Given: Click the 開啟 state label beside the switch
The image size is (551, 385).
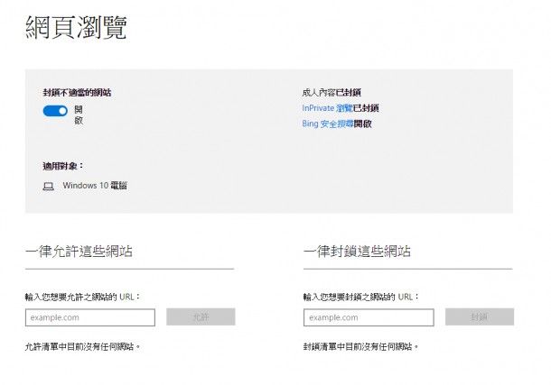Looking at the screenshot, I should click(x=79, y=115).
